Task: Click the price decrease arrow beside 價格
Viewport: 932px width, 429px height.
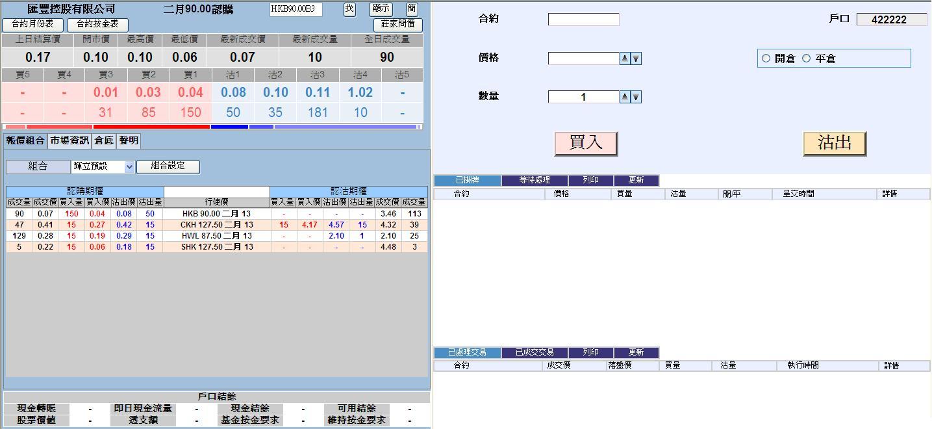Action: coord(636,58)
